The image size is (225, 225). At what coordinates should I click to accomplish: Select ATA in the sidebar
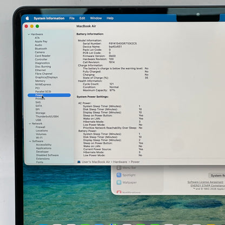tap(37, 38)
